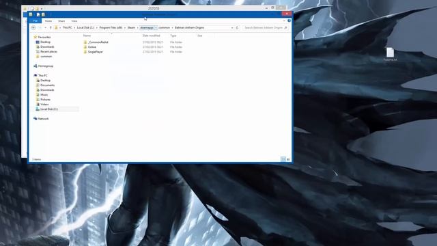Screen dimensions: 437x246
Task: Click the Online folder icon
Action: tap(85, 47)
